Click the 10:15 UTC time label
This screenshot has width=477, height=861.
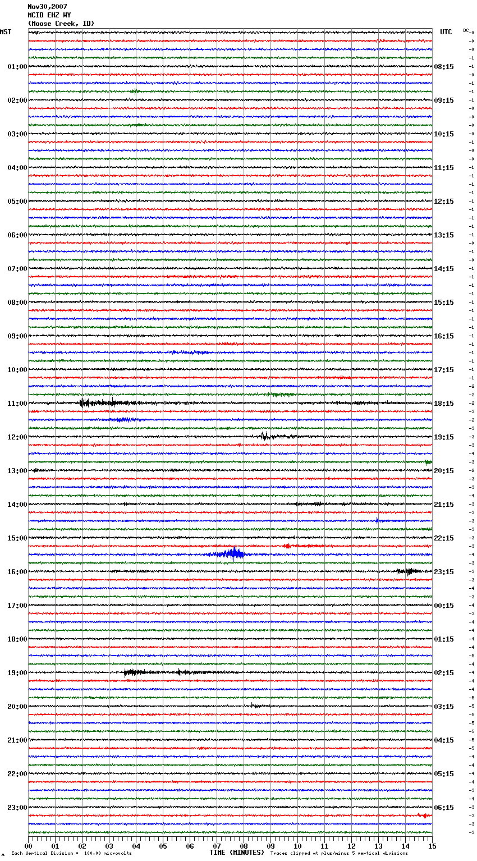coord(444,134)
